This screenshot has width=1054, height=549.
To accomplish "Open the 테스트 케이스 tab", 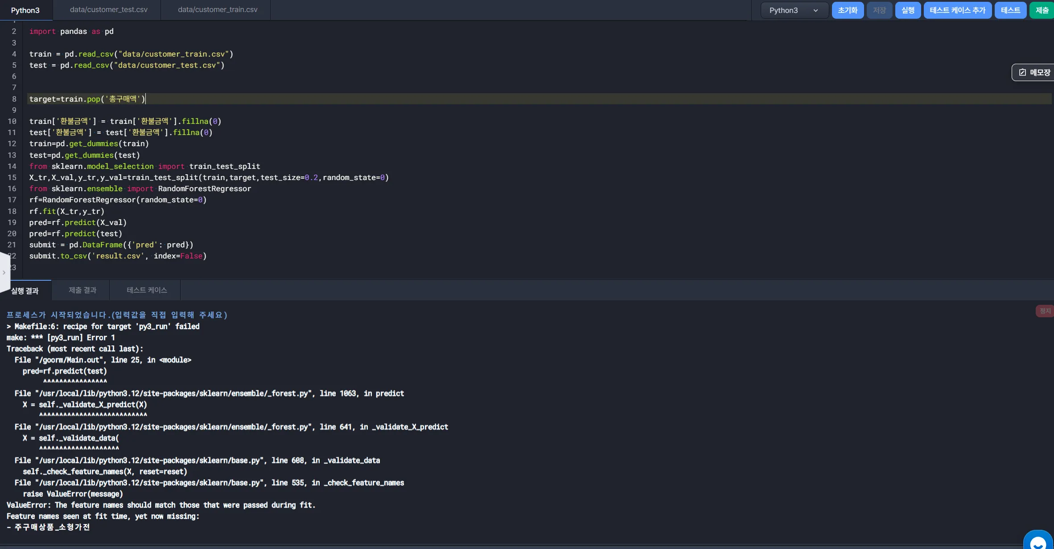I will pos(147,290).
